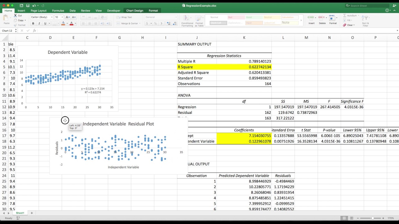This screenshot has height=224, width=399.
Task: Open the Chart Design tab
Action: click(135, 11)
